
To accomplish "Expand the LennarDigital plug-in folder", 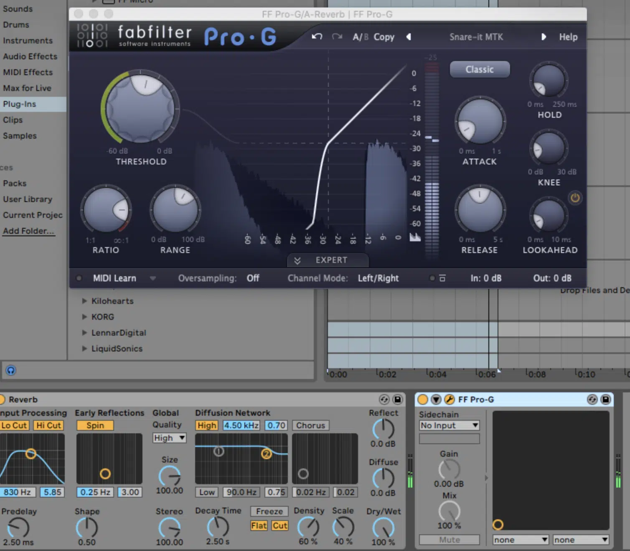I will click(84, 333).
